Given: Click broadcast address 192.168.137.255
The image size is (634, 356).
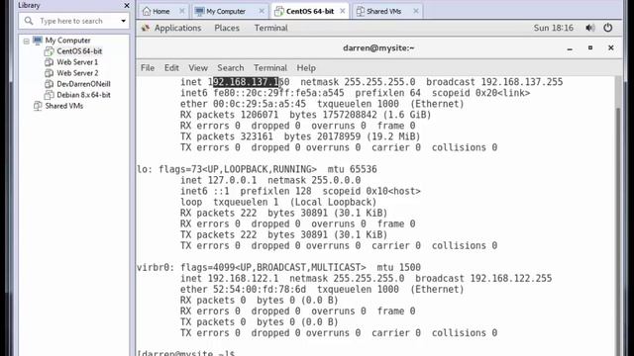Looking at the screenshot, I should click(x=522, y=82).
